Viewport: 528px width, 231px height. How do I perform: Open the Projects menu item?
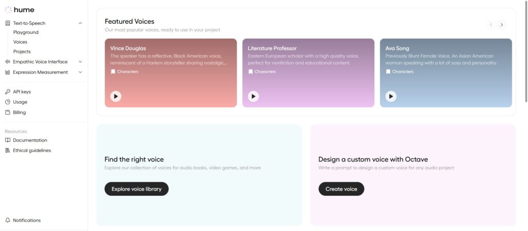click(x=22, y=52)
